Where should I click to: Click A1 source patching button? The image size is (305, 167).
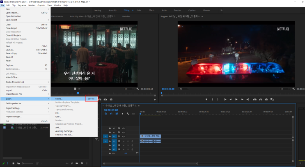pyautogui.click(x=105, y=141)
